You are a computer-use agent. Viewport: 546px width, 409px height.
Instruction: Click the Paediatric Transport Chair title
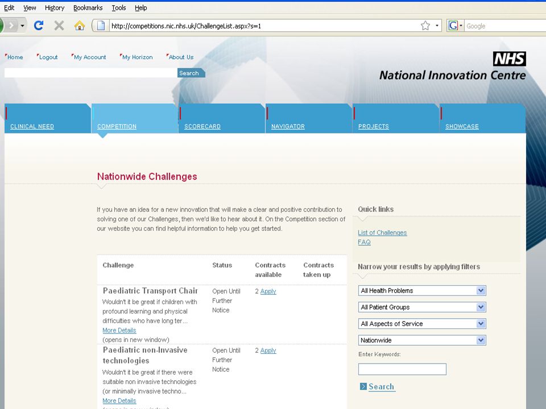point(150,291)
